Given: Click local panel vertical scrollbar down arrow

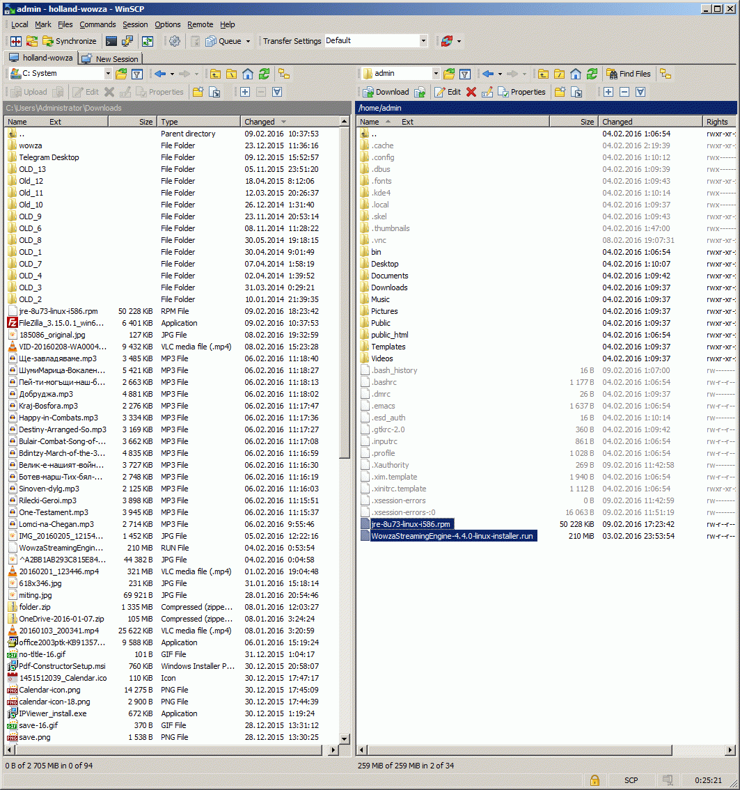Looking at the screenshot, I should pos(345,739).
